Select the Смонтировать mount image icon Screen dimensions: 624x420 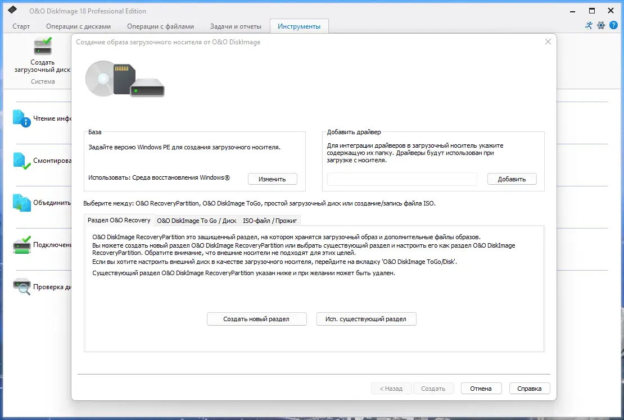[21, 161]
